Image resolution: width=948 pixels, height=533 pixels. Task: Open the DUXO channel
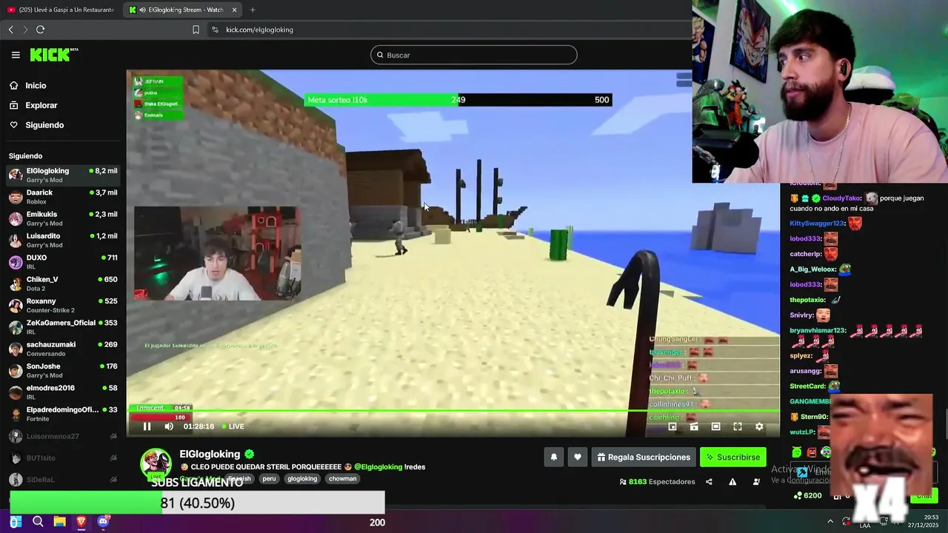(63, 262)
